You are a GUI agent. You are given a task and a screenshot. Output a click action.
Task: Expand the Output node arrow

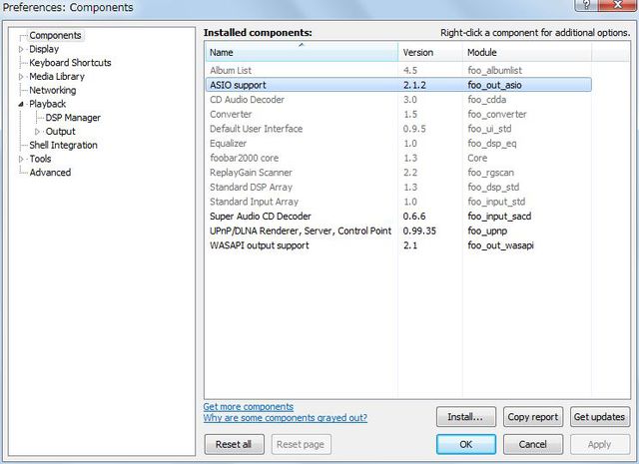[x=38, y=132]
